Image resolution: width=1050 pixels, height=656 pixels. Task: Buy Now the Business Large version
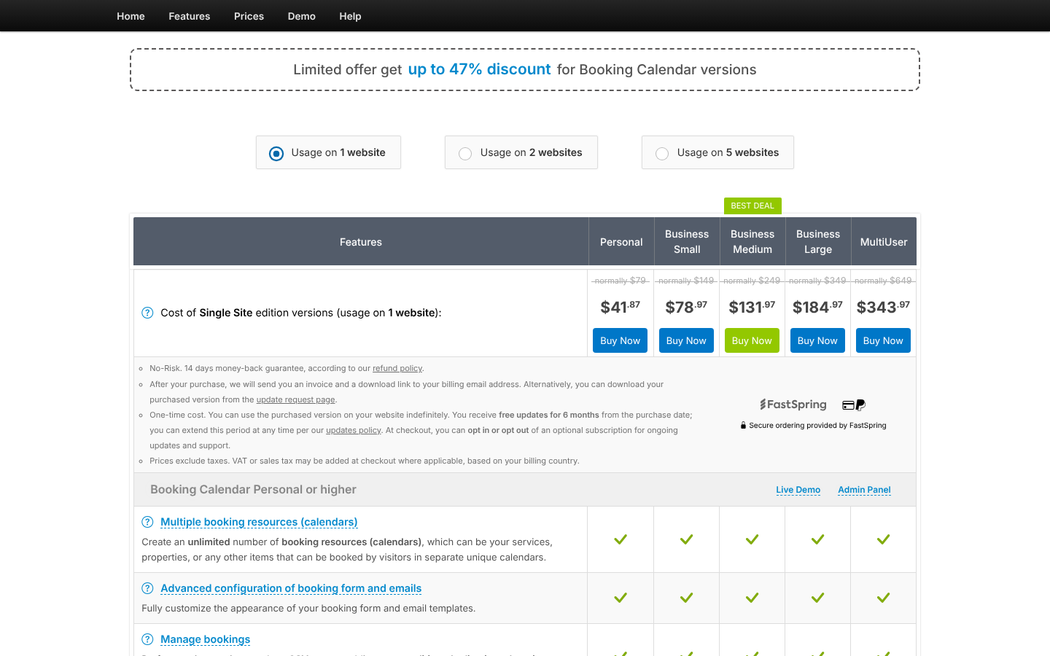[x=817, y=340]
